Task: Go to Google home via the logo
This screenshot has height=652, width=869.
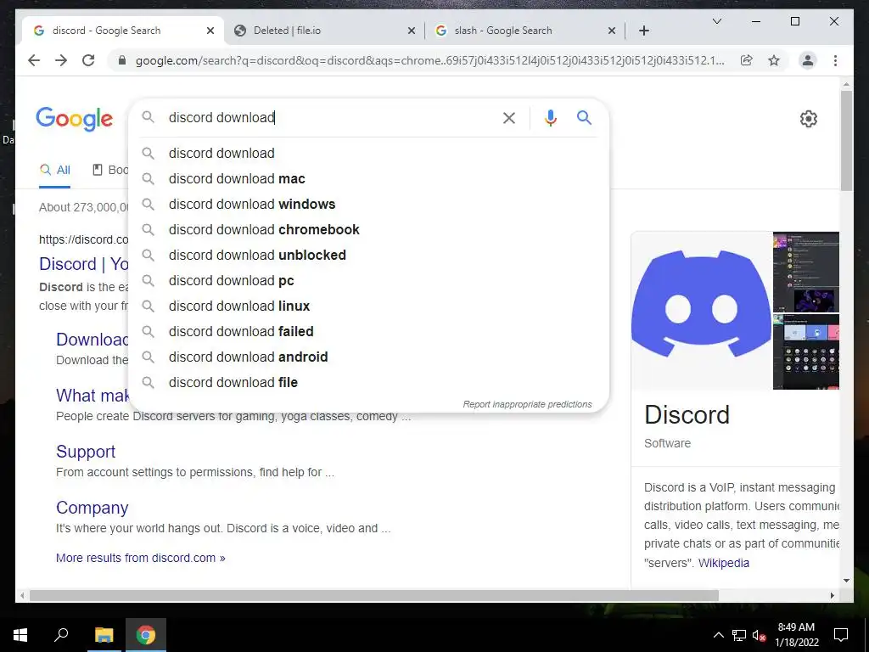Action: [x=75, y=119]
